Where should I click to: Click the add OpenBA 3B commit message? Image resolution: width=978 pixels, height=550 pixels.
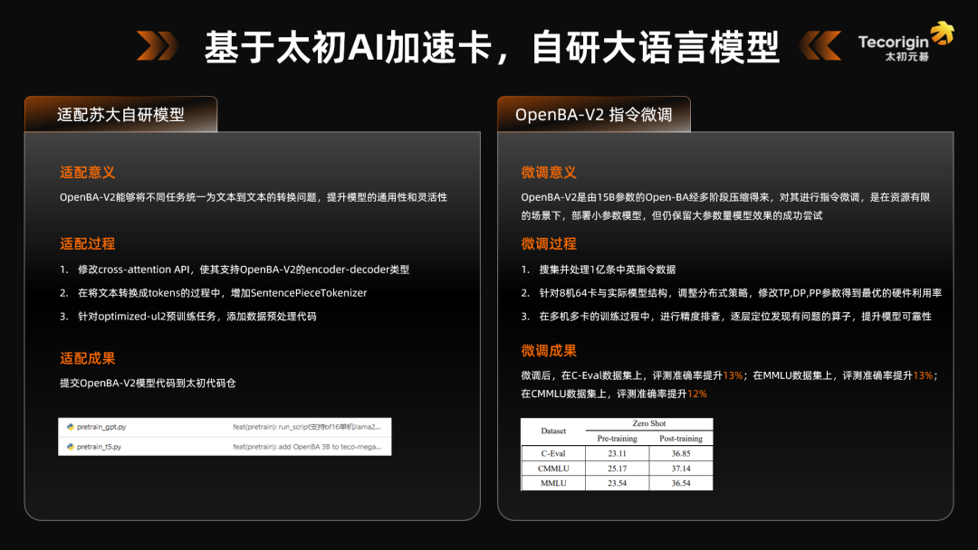point(307,446)
